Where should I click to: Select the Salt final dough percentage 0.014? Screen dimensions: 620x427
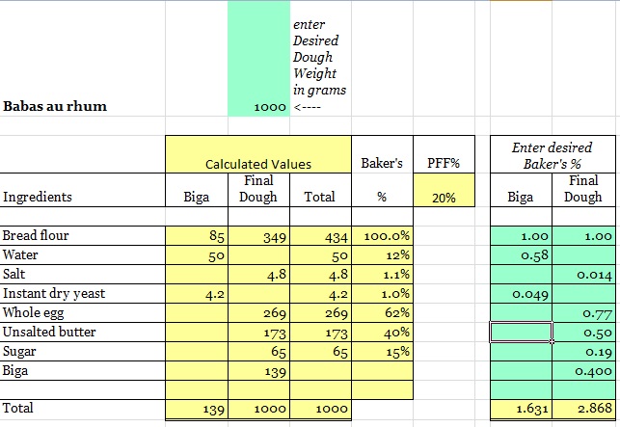click(582, 275)
